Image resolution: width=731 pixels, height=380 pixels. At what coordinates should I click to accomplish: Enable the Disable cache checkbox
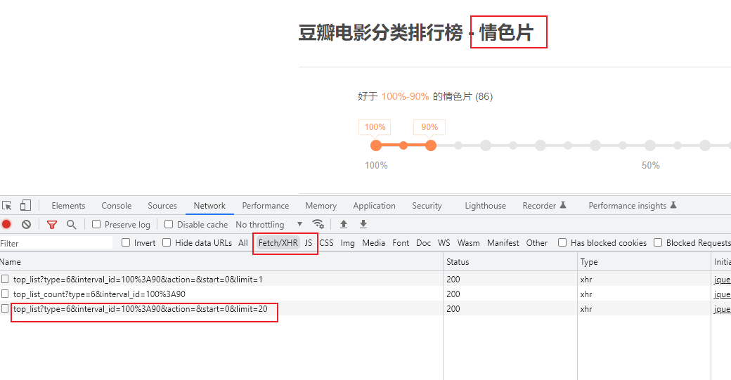click(x=169, y=224)
